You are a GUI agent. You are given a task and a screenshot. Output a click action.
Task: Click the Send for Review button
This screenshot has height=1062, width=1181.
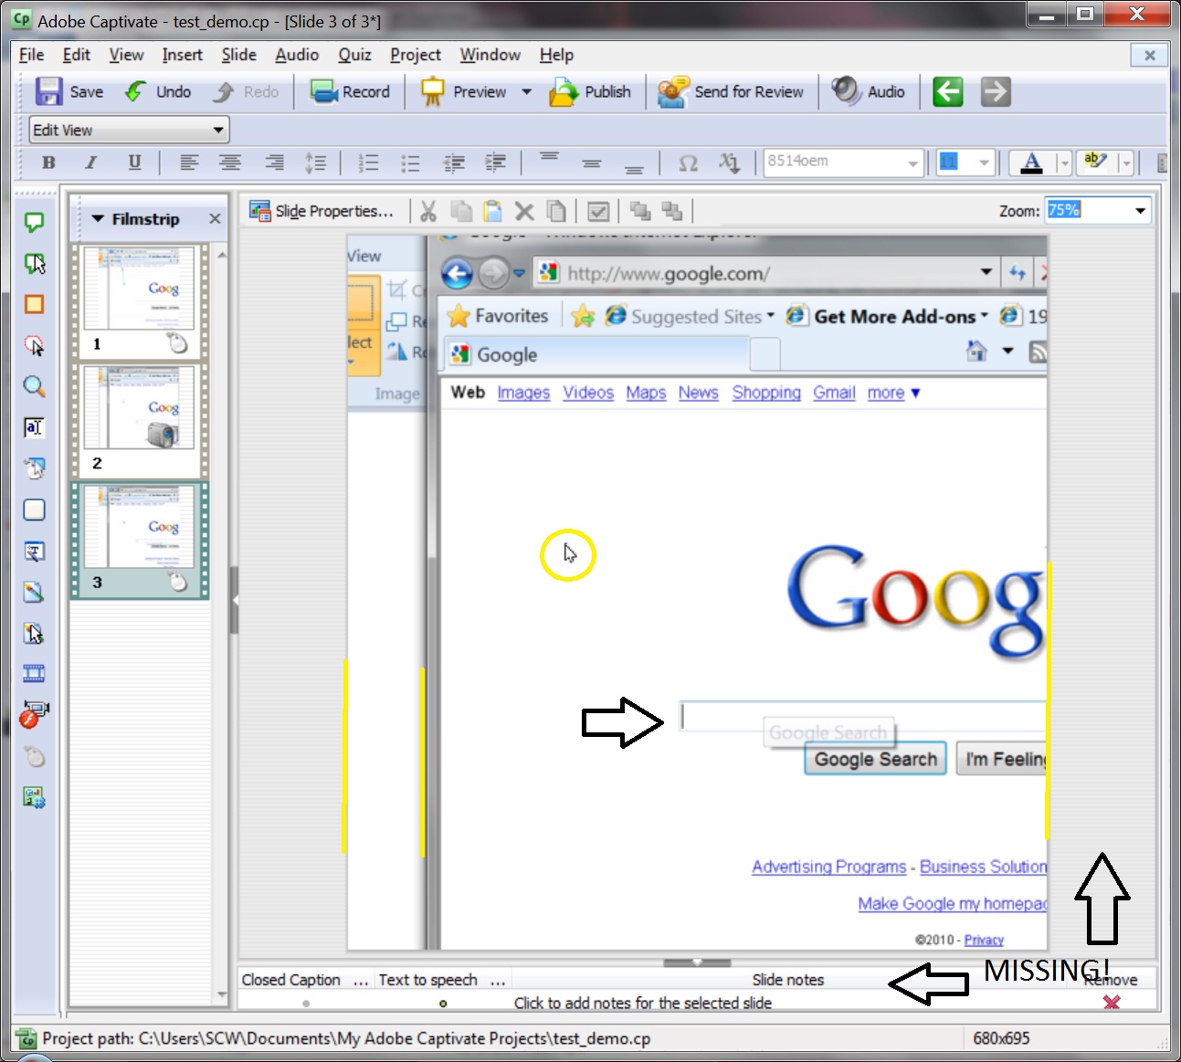pos(733,91)
